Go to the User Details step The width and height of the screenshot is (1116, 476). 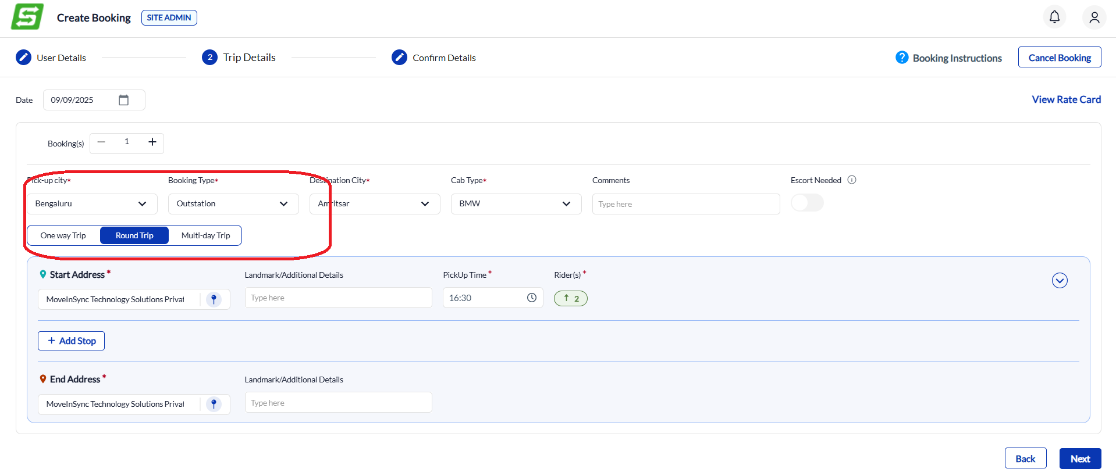[x=51, y=58]
